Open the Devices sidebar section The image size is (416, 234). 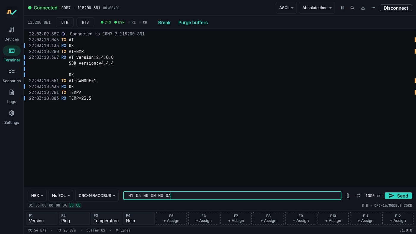click(12, 34)
